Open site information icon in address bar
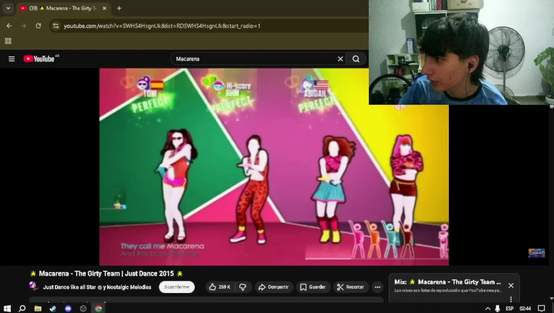 (x=56, y=26)
